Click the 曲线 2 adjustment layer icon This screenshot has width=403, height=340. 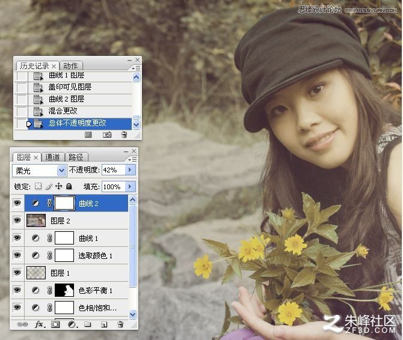point(35,203)
